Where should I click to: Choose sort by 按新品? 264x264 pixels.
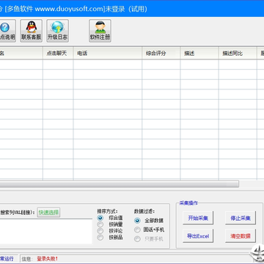click(100, 238)
